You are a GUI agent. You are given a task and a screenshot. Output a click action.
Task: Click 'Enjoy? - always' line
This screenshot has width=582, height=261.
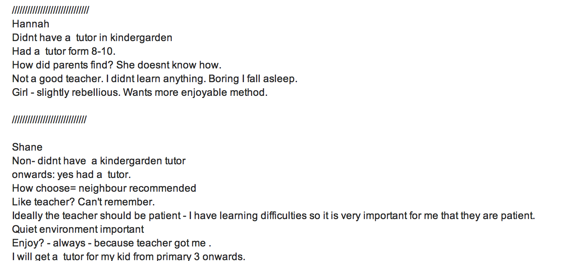(112, 243)
